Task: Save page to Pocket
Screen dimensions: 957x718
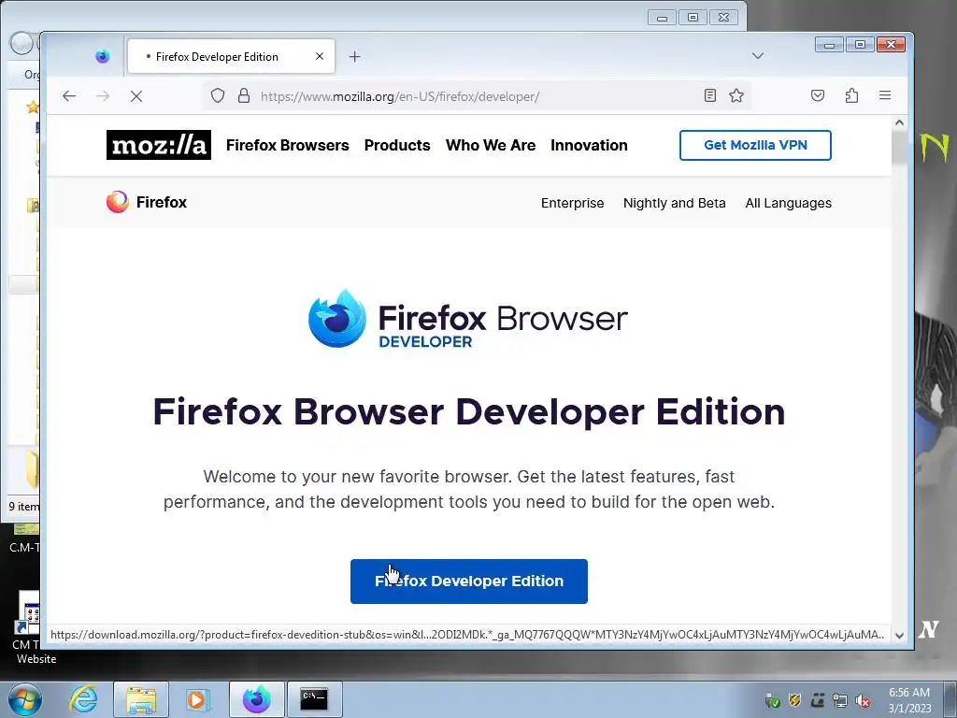Action: (818, 95)
